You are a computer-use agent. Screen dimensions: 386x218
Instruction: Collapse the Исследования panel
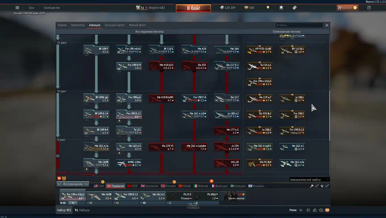pyautogui.click(x=73, y=184)
